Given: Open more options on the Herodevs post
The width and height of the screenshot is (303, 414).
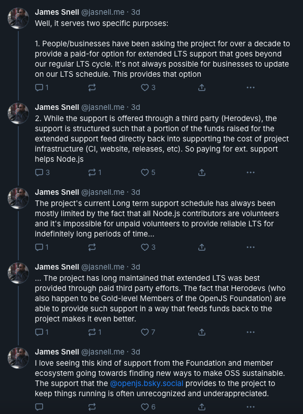Looking at the screenshot, I should coord(251,172).
